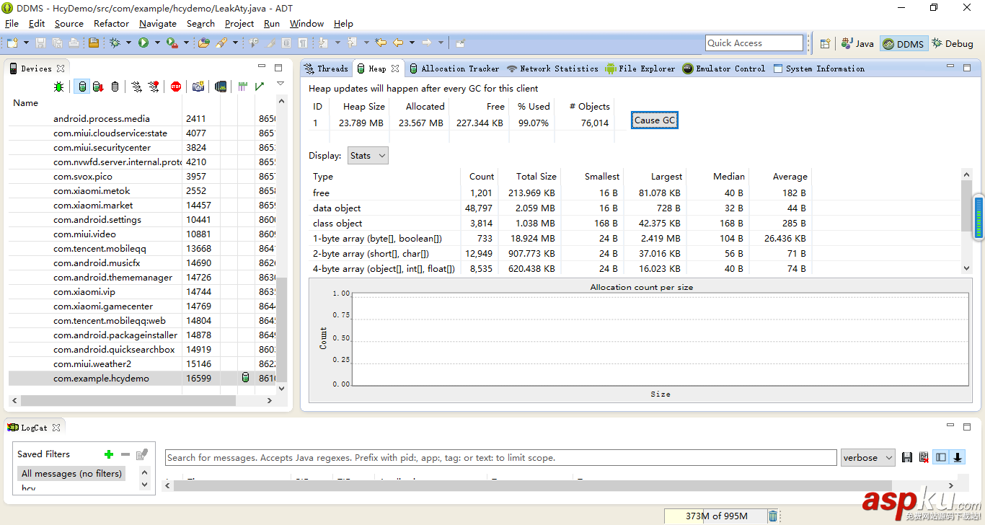Take a device screen capture with camera icon
Screen dimensions: 985x525
point(198,87)
